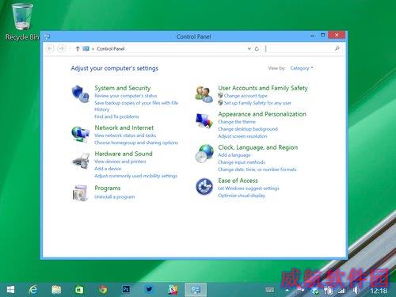The width and height of the screenshot is (396, 297).
Task: Click Save backup copies with File History
Action: coord(136,106)
